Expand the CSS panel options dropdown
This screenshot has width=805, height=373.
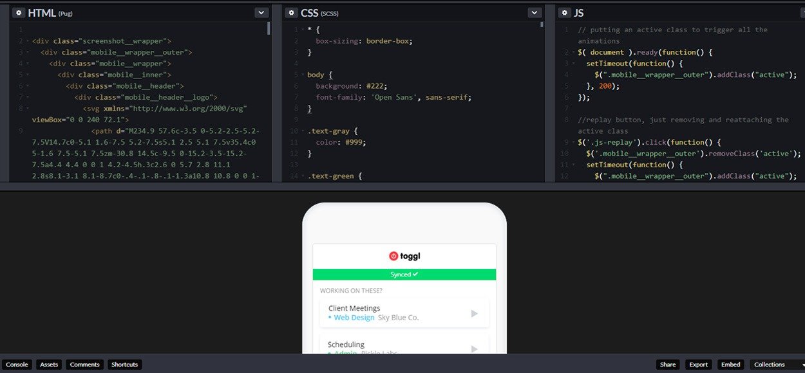pos(535,13)
